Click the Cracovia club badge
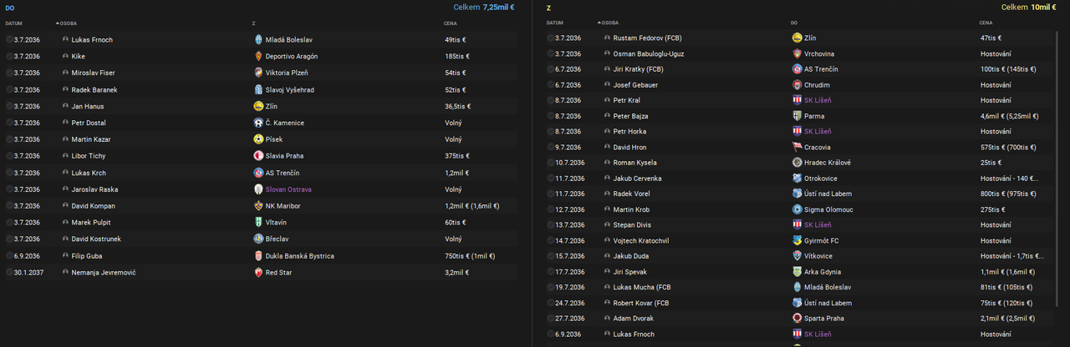The image size is (1070, 347). pos(797,147)
